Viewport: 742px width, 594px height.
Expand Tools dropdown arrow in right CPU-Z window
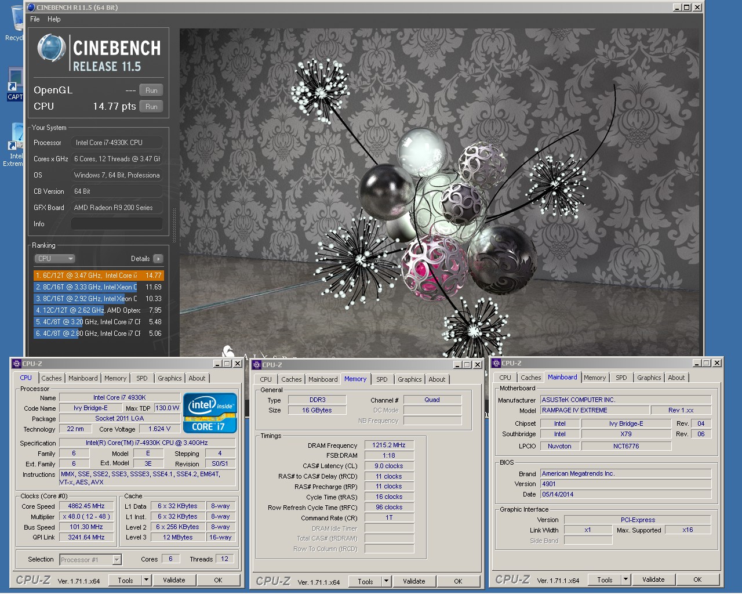coord(626,579)
